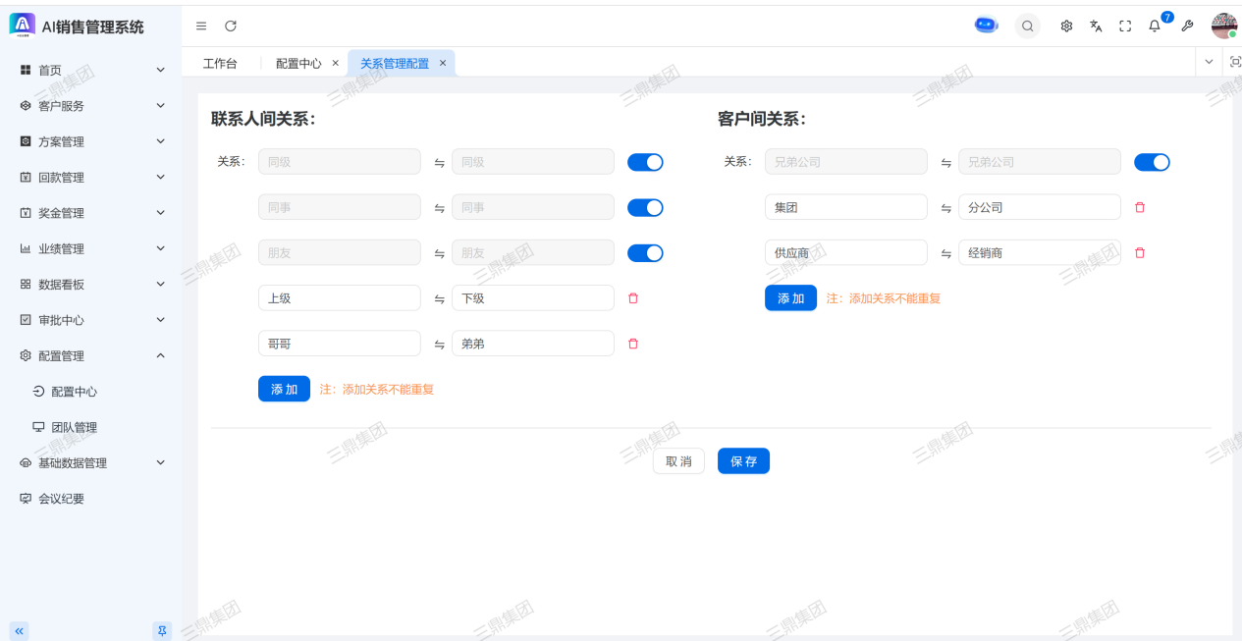Click the 哥哥 relationship input field
The image size is (1242, 641).
click(339, 344)
